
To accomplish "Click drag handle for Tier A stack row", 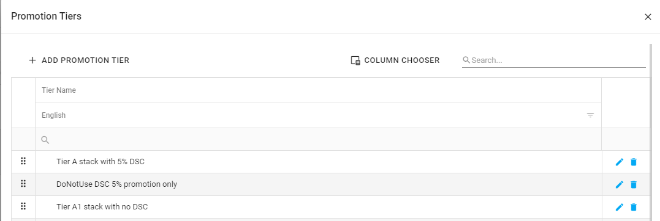I will point(23,161).
